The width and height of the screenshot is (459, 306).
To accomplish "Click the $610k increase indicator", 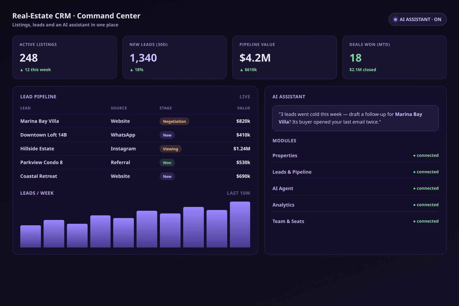I will click(248, 70).
